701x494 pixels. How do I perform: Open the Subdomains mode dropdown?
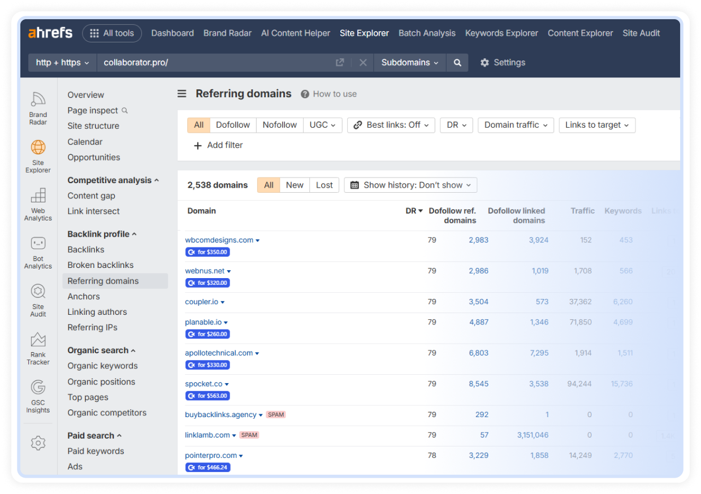pyautogui.click(x=410, y=63)
